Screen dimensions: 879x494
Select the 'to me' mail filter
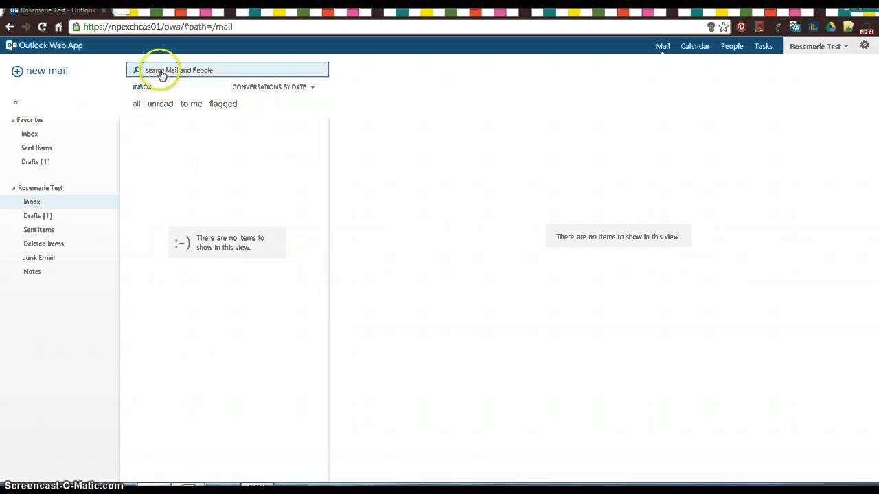point(191,104)
